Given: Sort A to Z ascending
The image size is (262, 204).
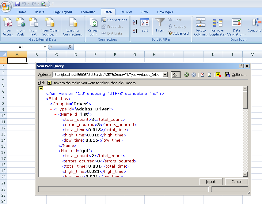Looking at the screenshot, I should click(x=135, y=22).
